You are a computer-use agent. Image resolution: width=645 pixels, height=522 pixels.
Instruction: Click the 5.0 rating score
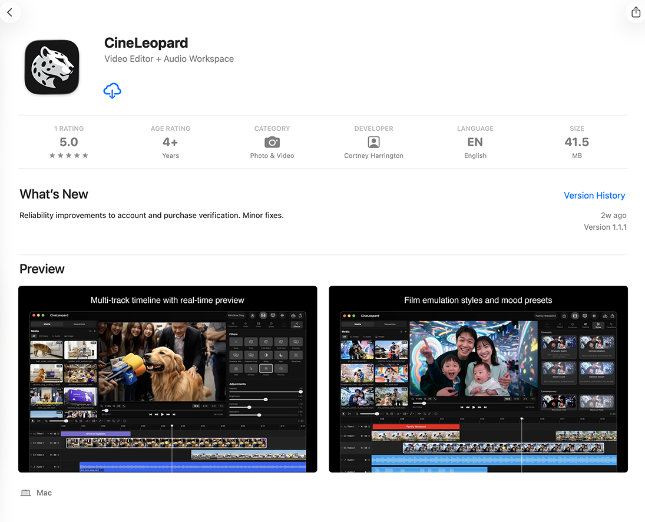[69, 142]
